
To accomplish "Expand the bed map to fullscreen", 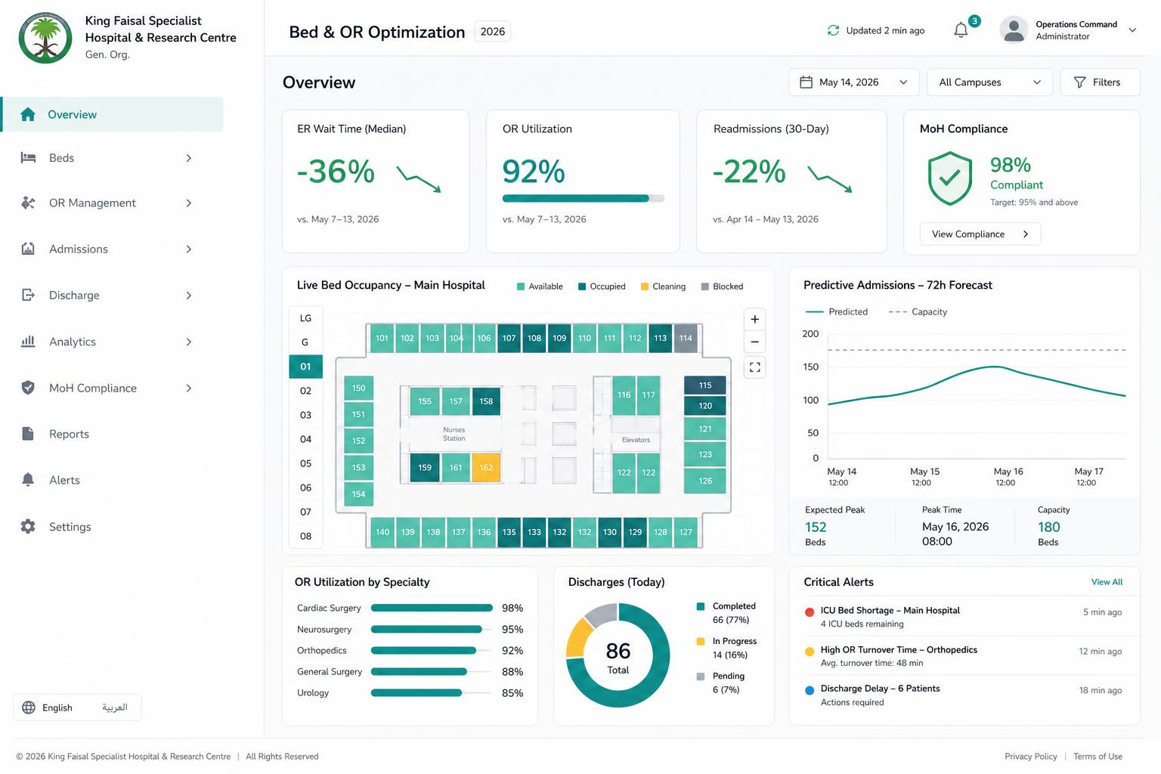I will click(x=754, y=367).
